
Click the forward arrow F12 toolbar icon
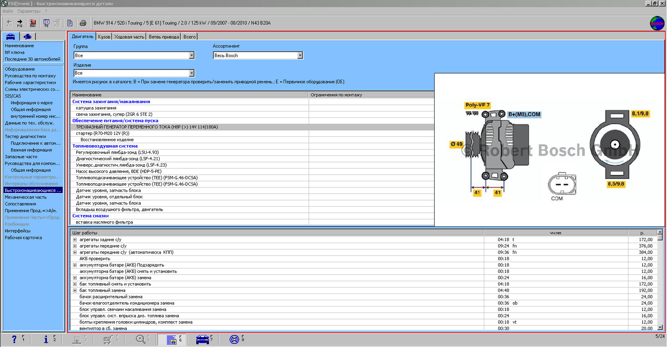(20, 23)
